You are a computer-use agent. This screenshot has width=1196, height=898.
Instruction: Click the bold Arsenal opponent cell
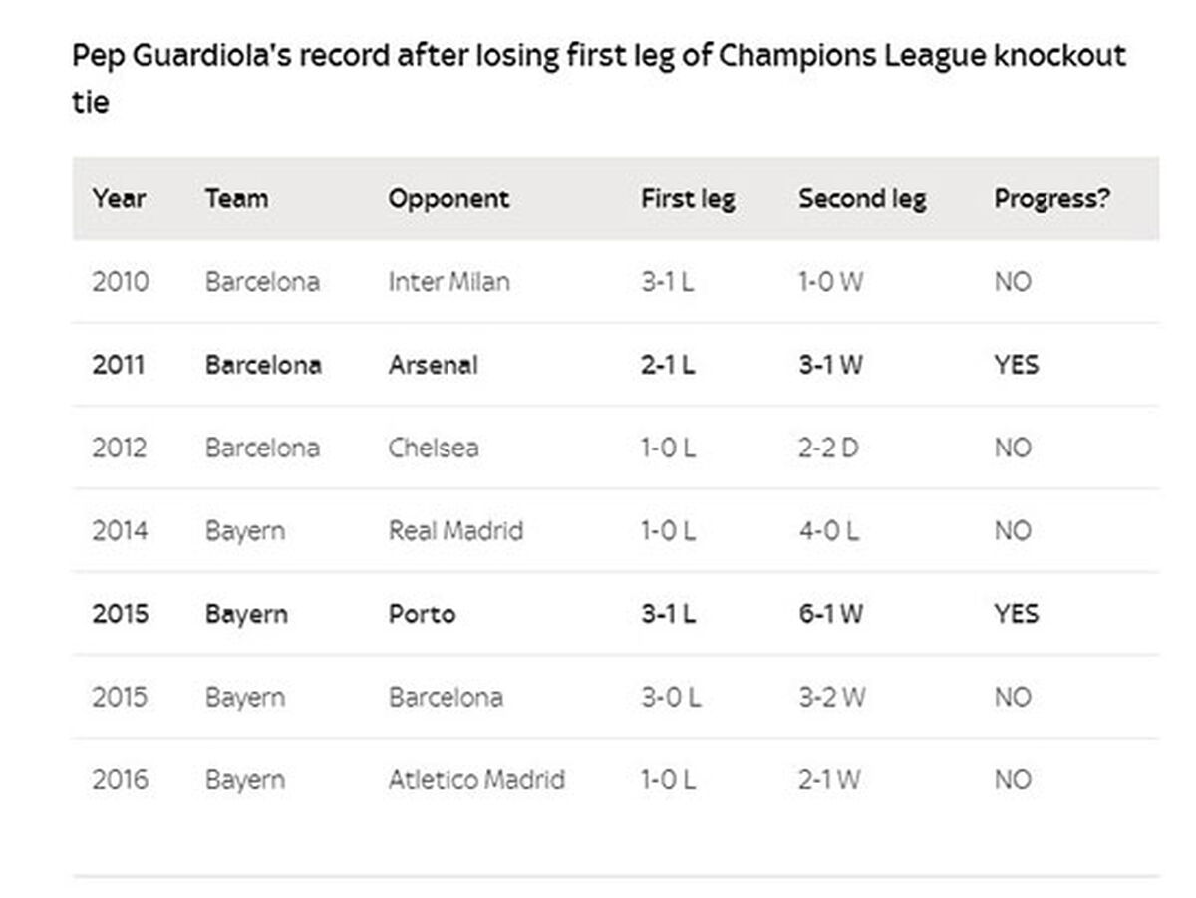coord(433,365)
